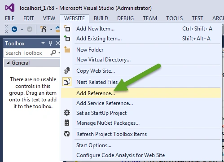Close the open WEBSITE menu

pyautogui.click(x=75, y=18)
